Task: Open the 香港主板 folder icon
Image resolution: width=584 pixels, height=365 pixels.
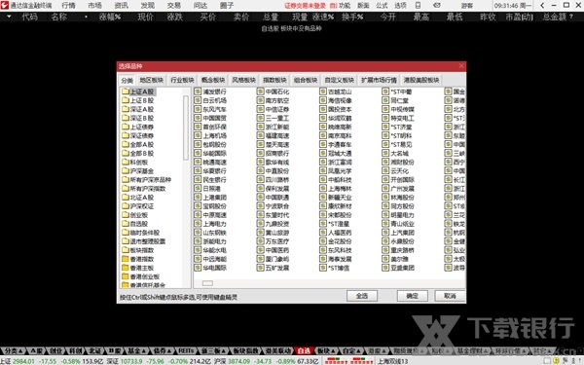Action: coord(126,268)
